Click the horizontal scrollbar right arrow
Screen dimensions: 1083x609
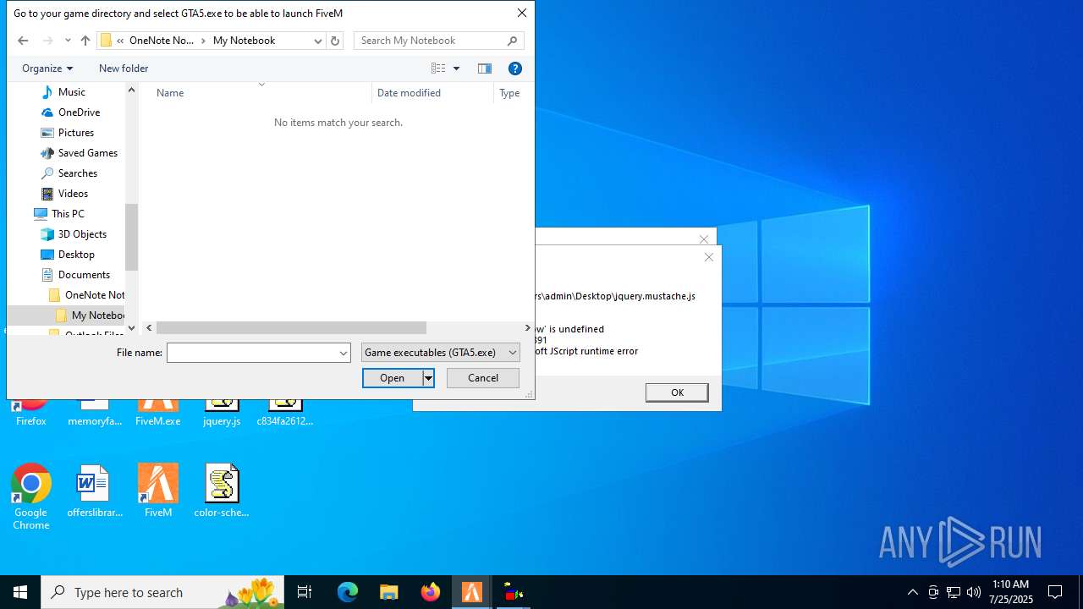tap(527, 328)
